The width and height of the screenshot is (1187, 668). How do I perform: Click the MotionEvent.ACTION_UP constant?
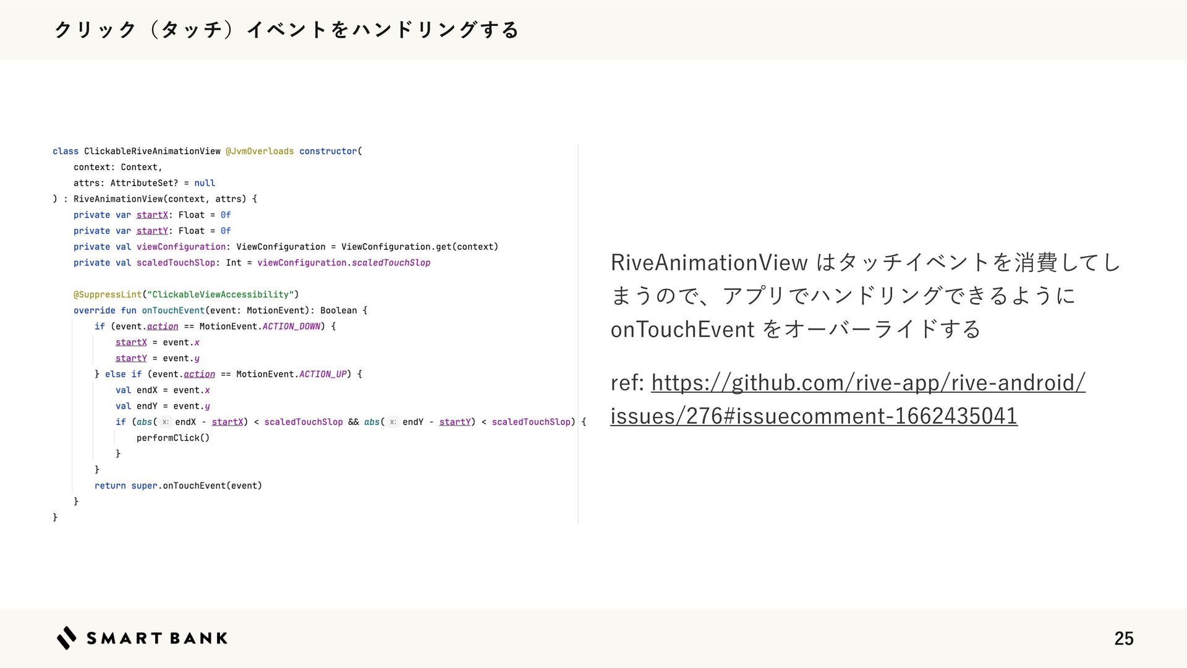click(291, 374)
